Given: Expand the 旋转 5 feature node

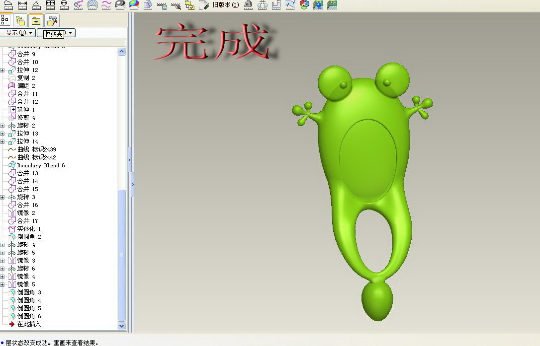Looking at the screenshot, I should click(2, 253).
